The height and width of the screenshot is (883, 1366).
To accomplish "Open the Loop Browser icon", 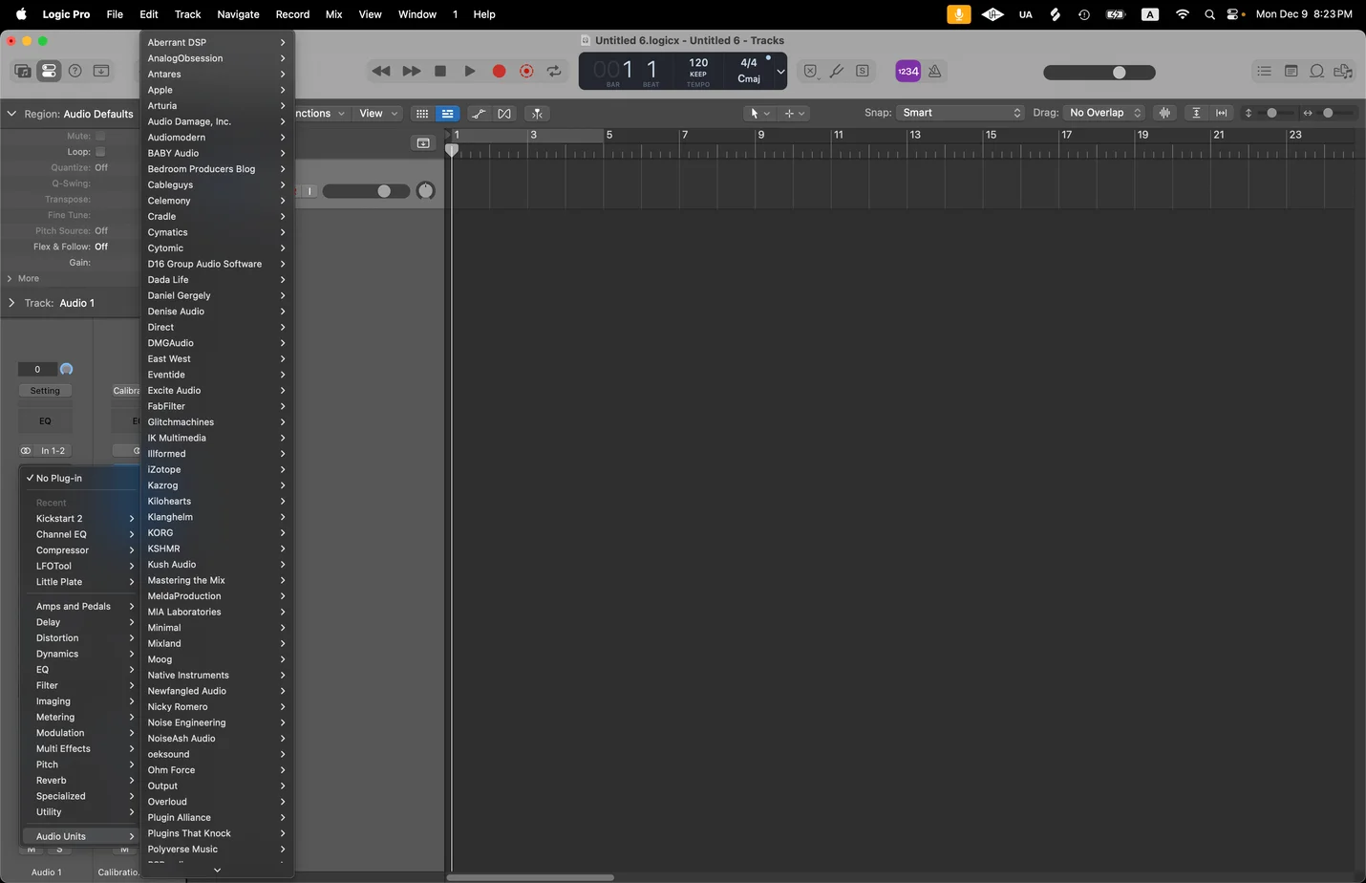I will click(x=1316, y=71).
